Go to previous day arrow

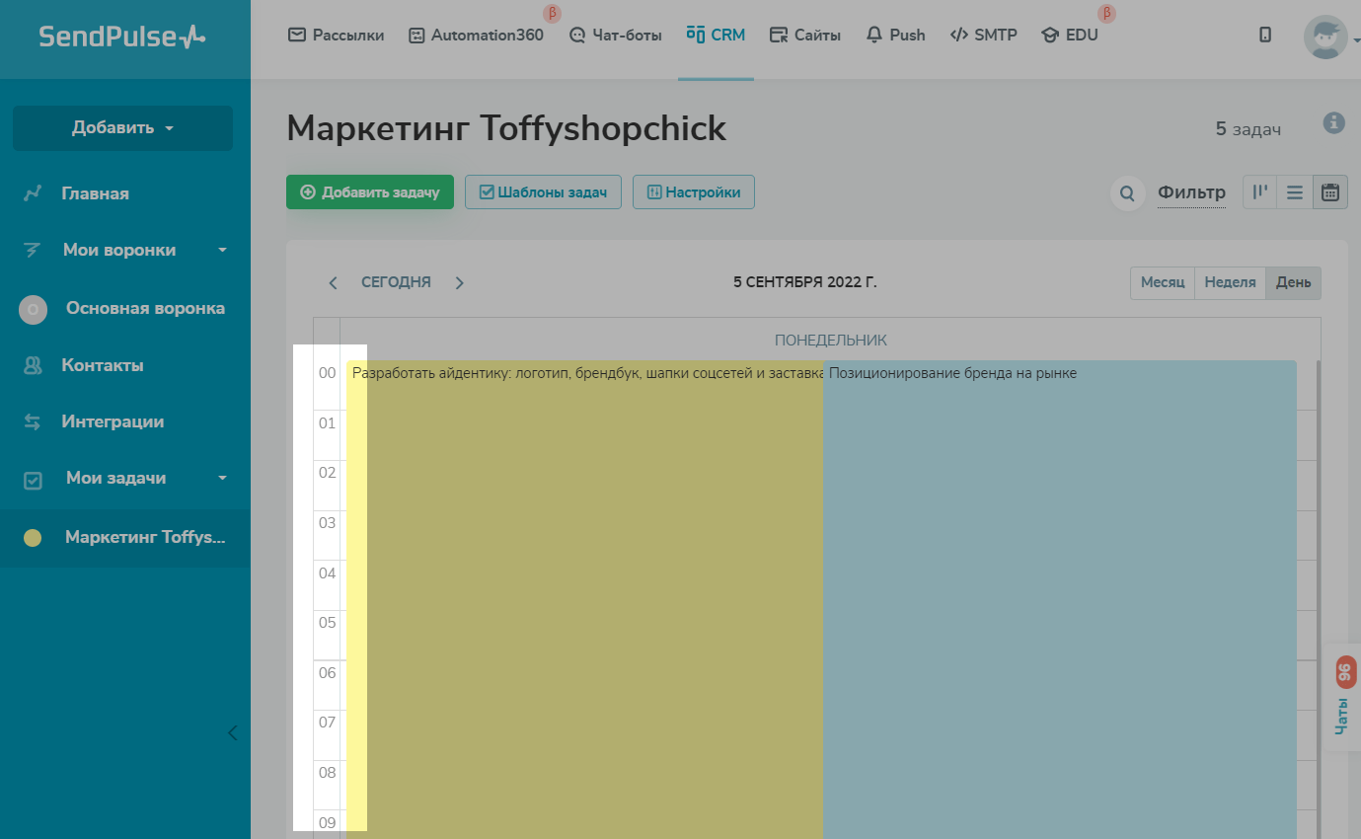click(x=333, y=283)
